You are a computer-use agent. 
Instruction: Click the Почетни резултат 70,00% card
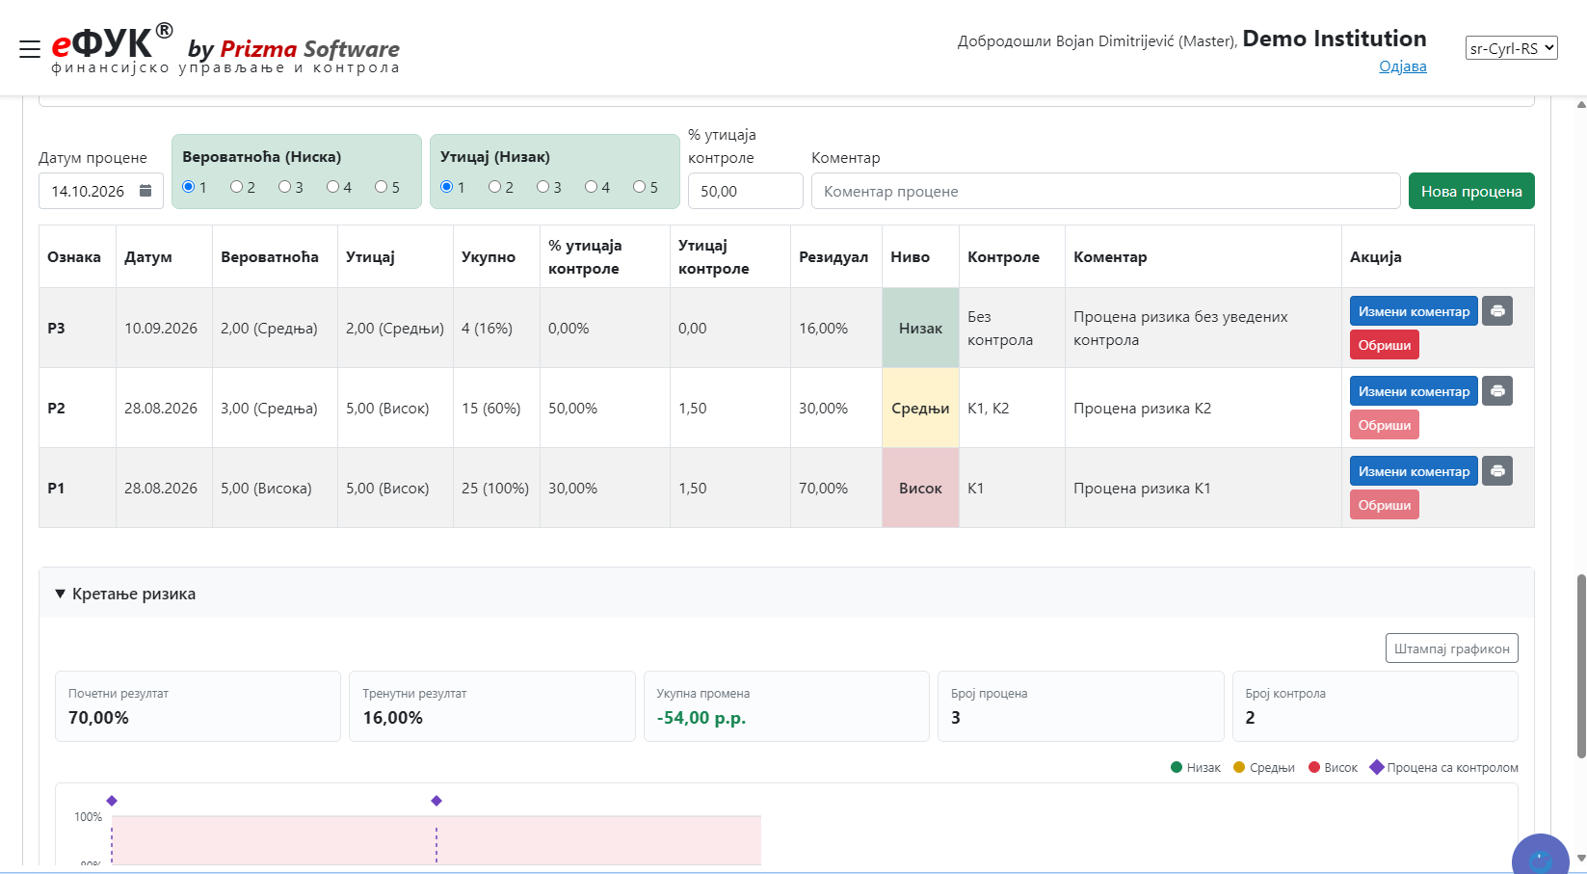point(198,706)
